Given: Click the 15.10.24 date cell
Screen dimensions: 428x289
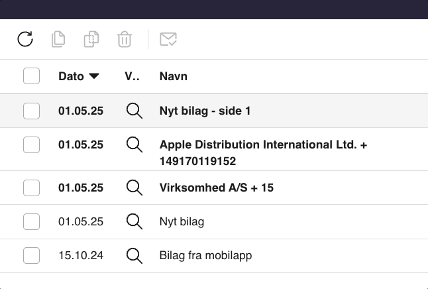Looking at the screenshot, I should [81, 255].
